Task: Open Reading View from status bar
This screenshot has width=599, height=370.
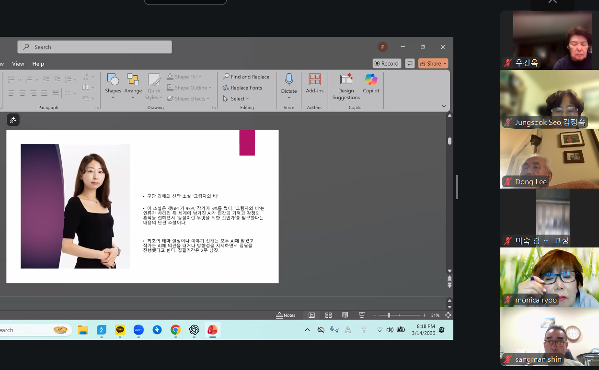Action: [345, 315]
